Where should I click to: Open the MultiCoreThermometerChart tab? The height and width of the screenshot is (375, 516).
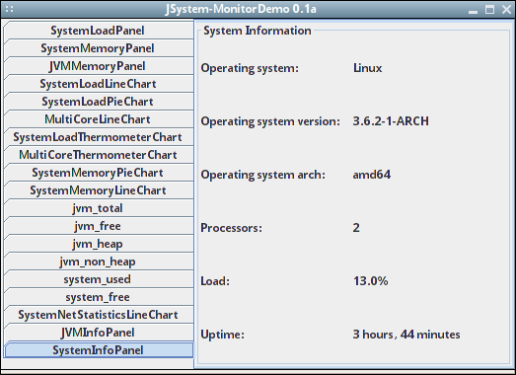[99, 155]
